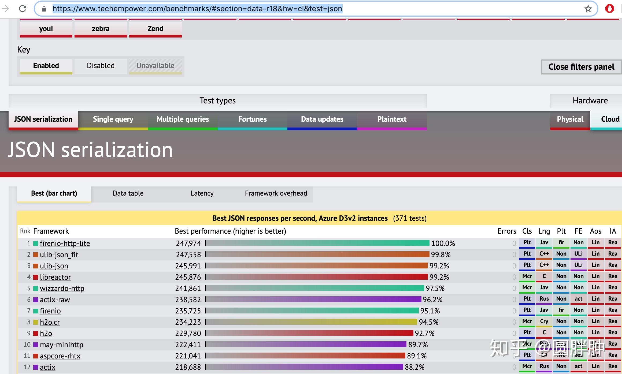Open actix-raw framework link
622x374 pixels.
(55, 300)
